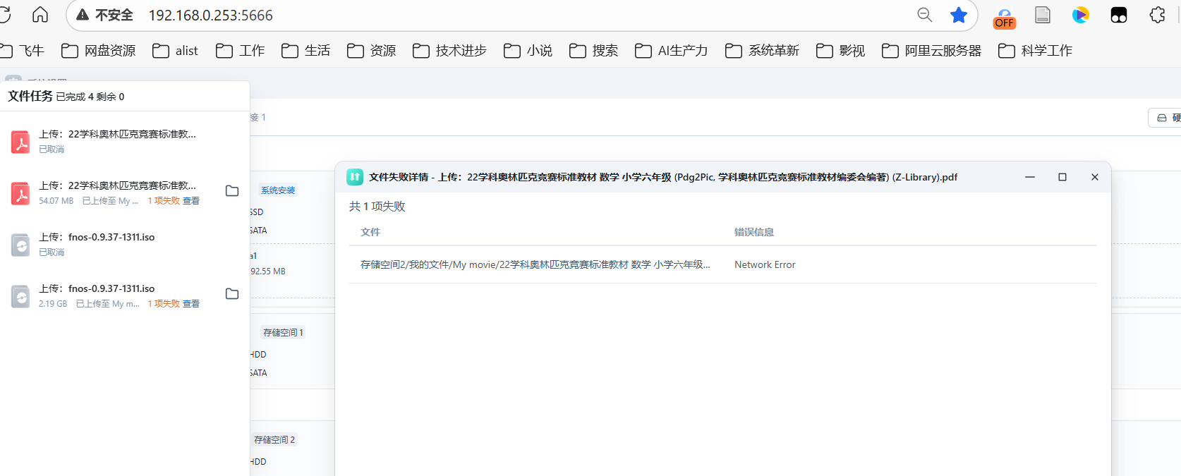The height and width of the screenshot is (476, 1181).
Task: Click the 系统安装 tag in storage page
Action: pos(278,190)
